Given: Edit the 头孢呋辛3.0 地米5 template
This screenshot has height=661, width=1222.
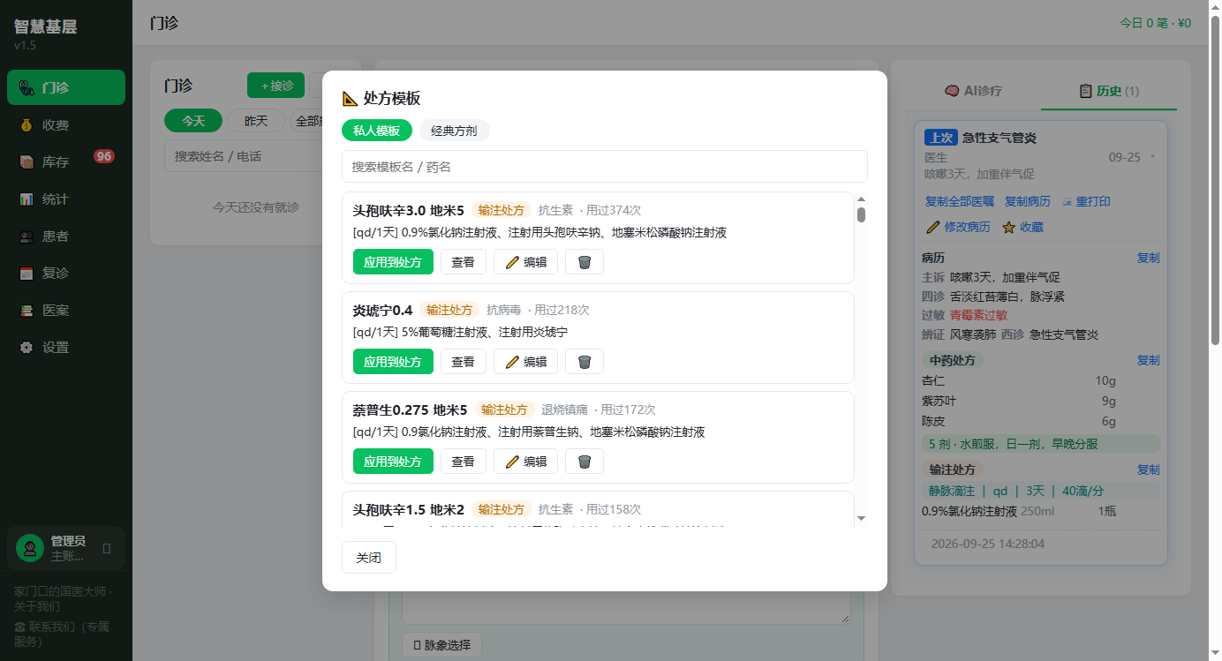Looking at the screenshot, I should click(525, 262).
